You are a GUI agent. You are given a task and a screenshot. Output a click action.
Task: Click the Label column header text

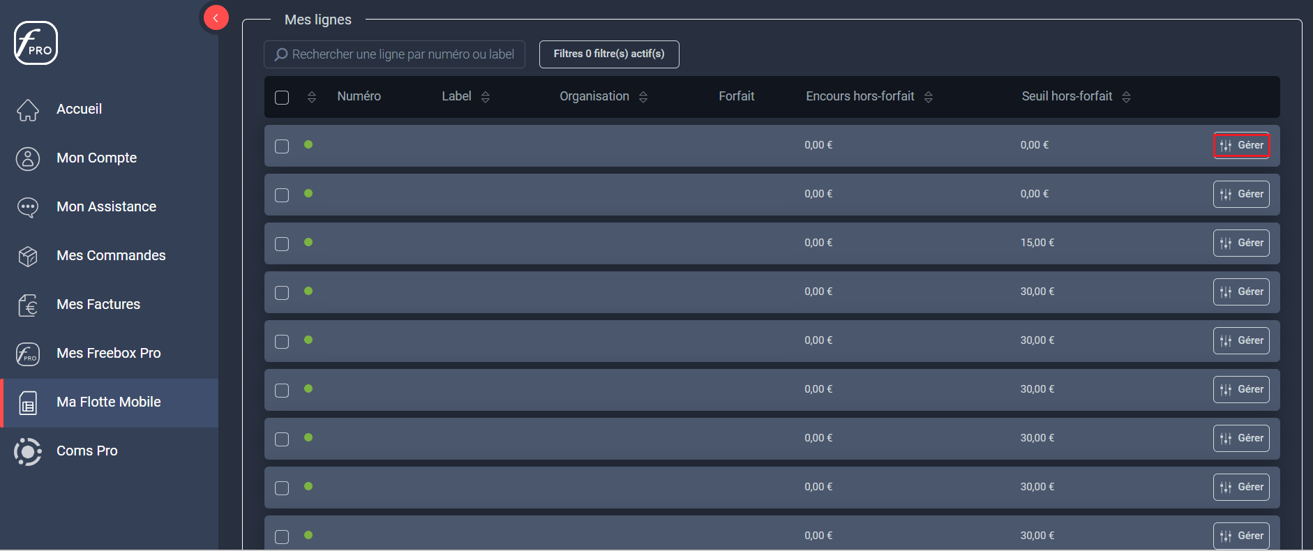point(456,96)
